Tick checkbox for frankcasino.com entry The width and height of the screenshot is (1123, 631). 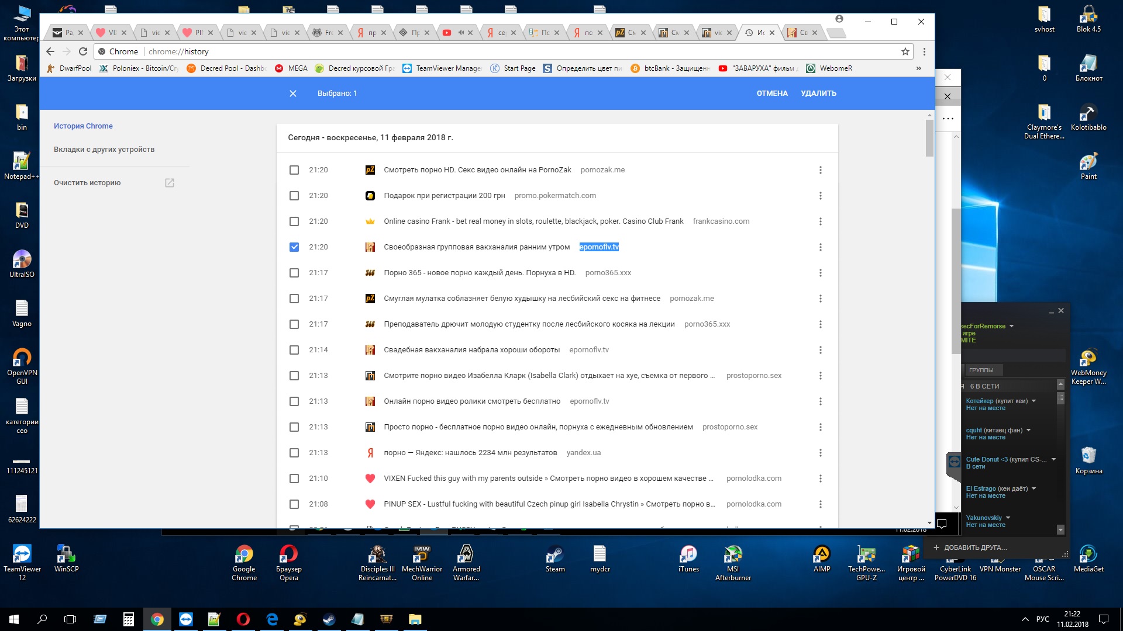(x=294, y=221)
